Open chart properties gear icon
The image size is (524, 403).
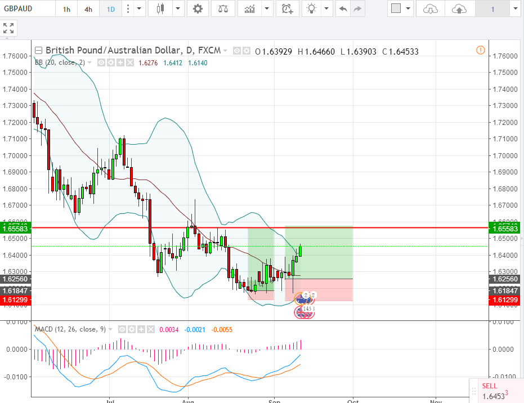click(x=198, y=8)
